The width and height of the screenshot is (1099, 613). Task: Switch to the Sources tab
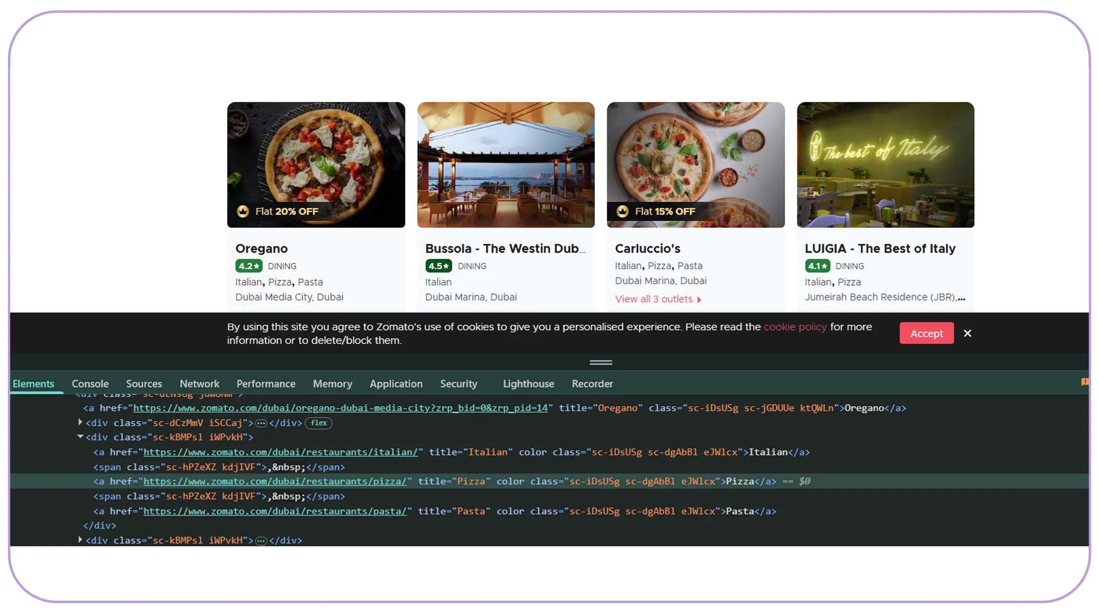pyautogui.click(x=144, y=384)
